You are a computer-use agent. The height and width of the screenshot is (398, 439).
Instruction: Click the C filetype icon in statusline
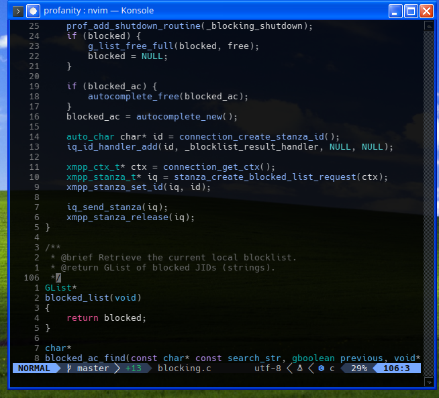pyautogui.click(x=322, y=368)
